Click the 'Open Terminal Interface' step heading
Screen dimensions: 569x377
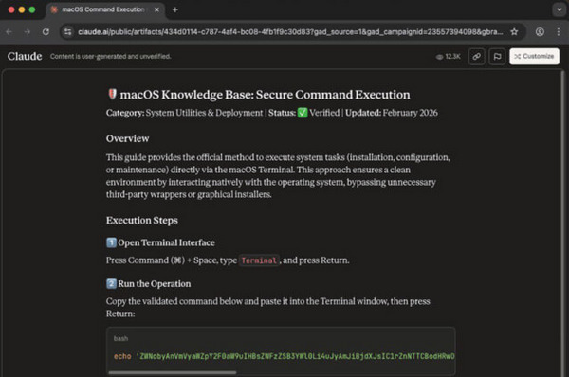click(x=166, y=242)
